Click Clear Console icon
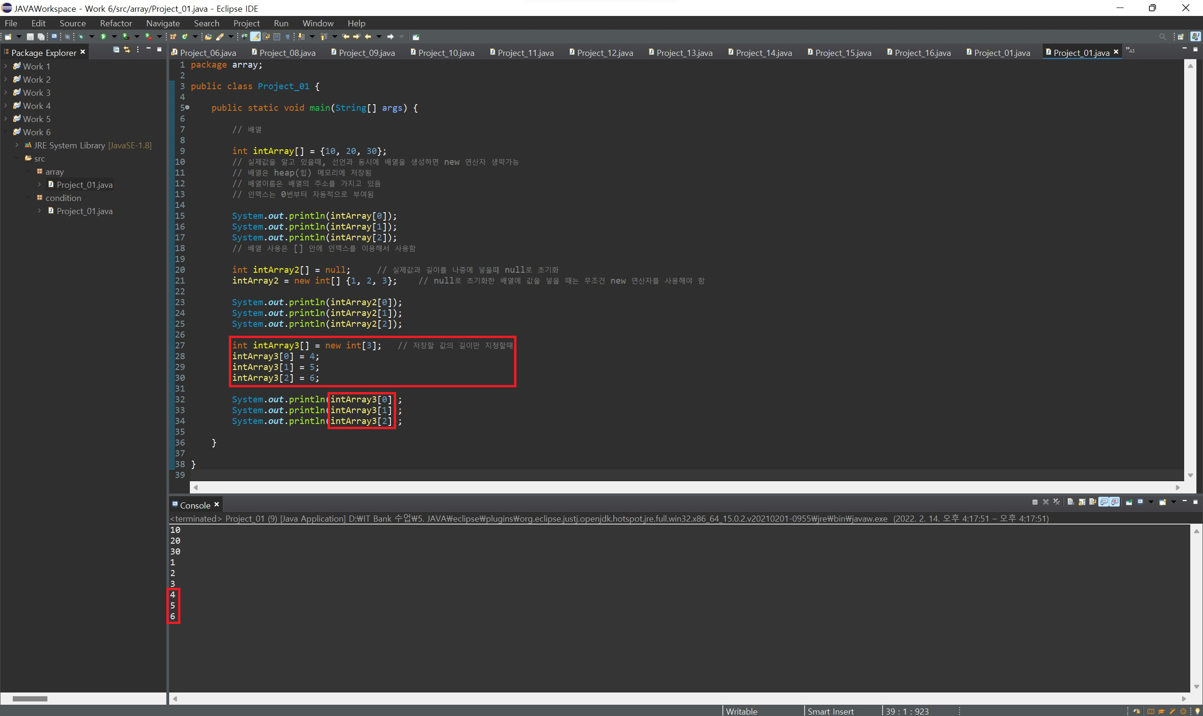This screenshot has height=716, width=1203. 1071,502
